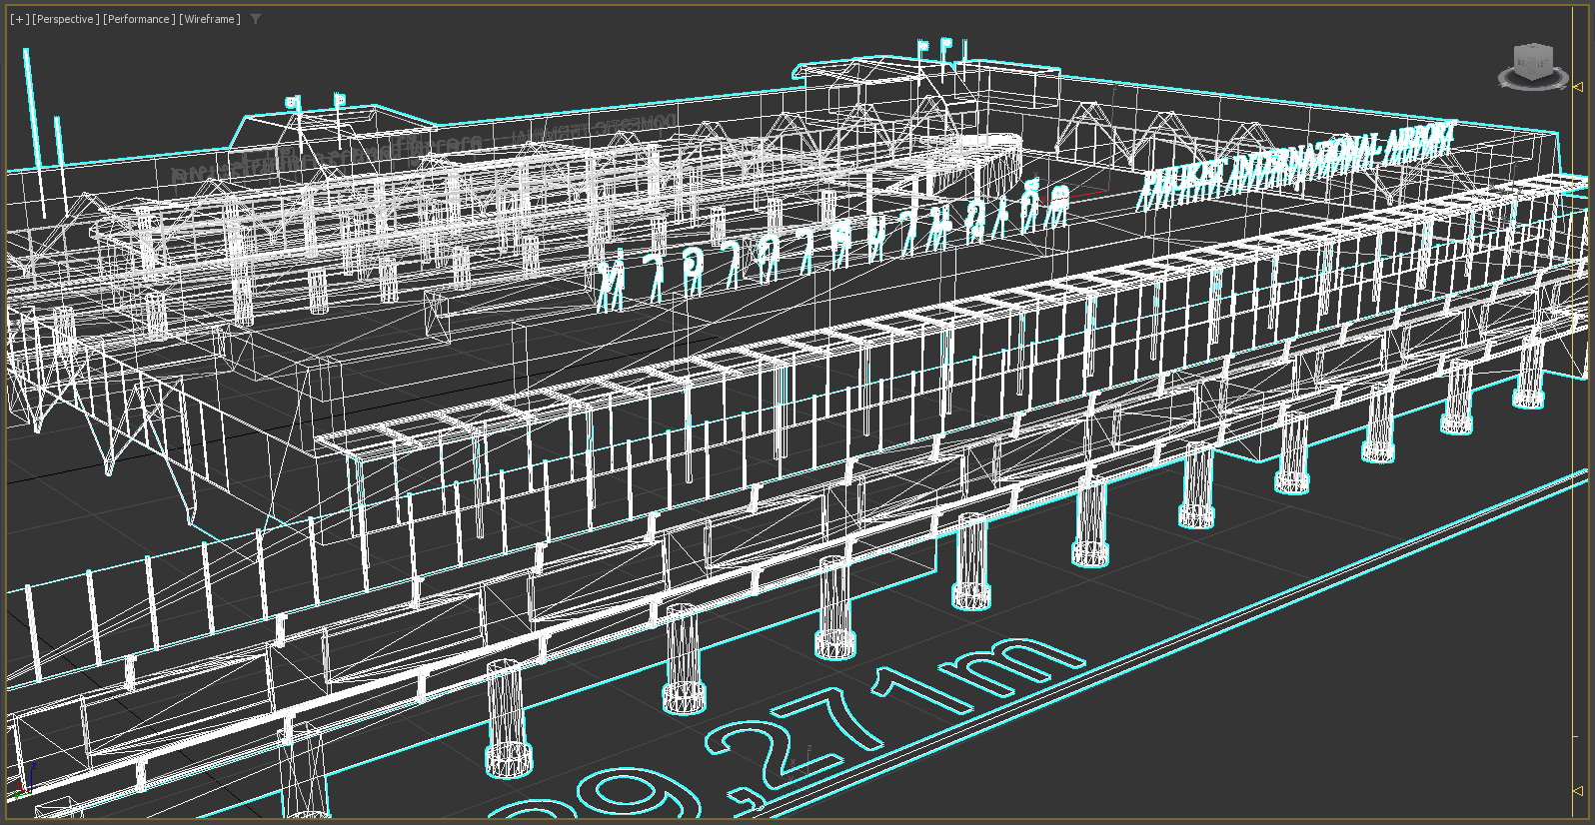Click the upper yellow triangle marker on right edge
1595x825 pixels.
(x=1578, y=87)
